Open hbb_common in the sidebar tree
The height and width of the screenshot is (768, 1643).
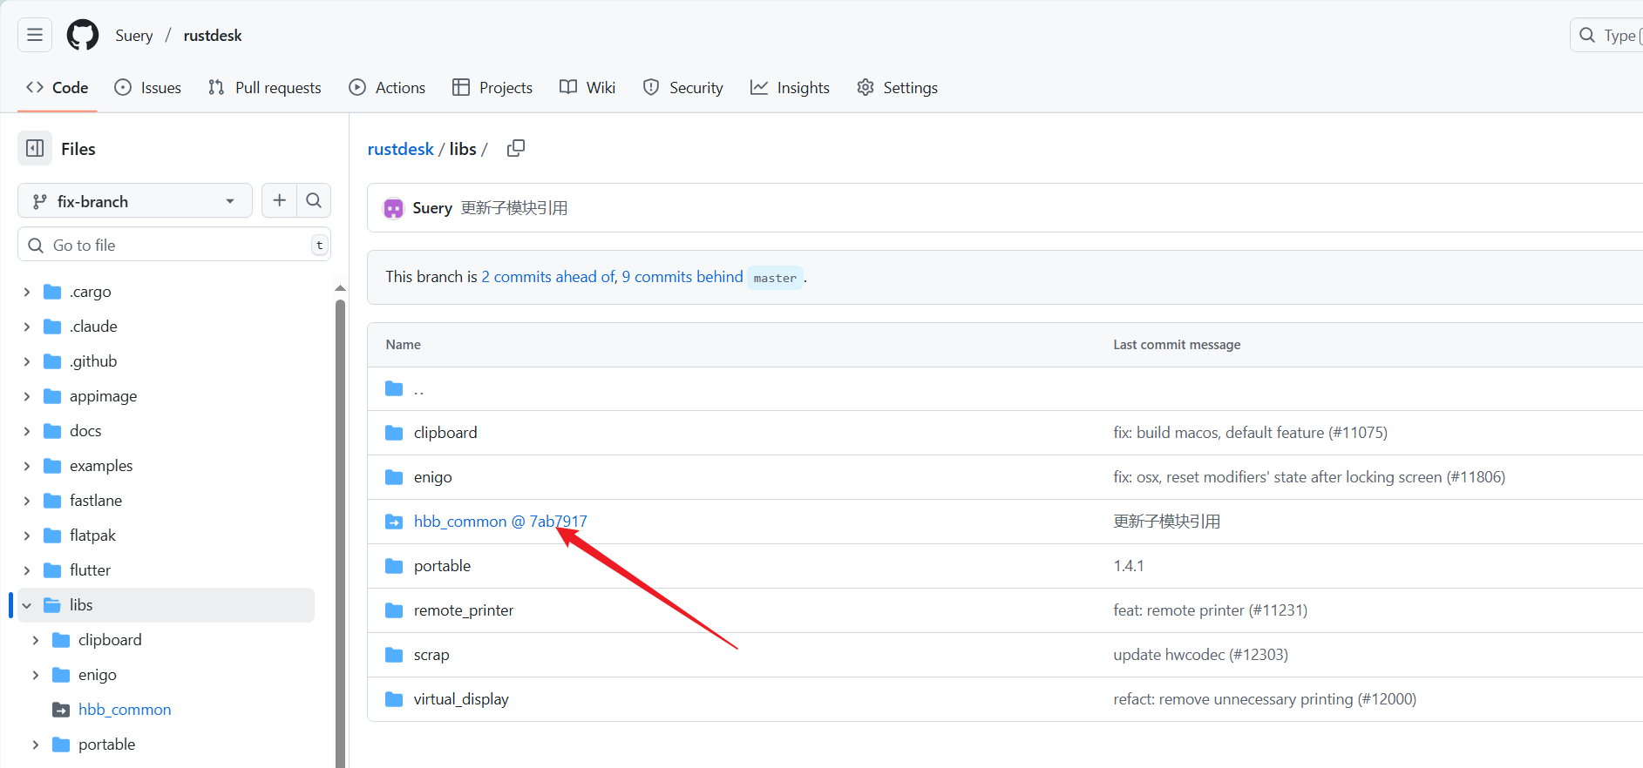coord(125,710)
